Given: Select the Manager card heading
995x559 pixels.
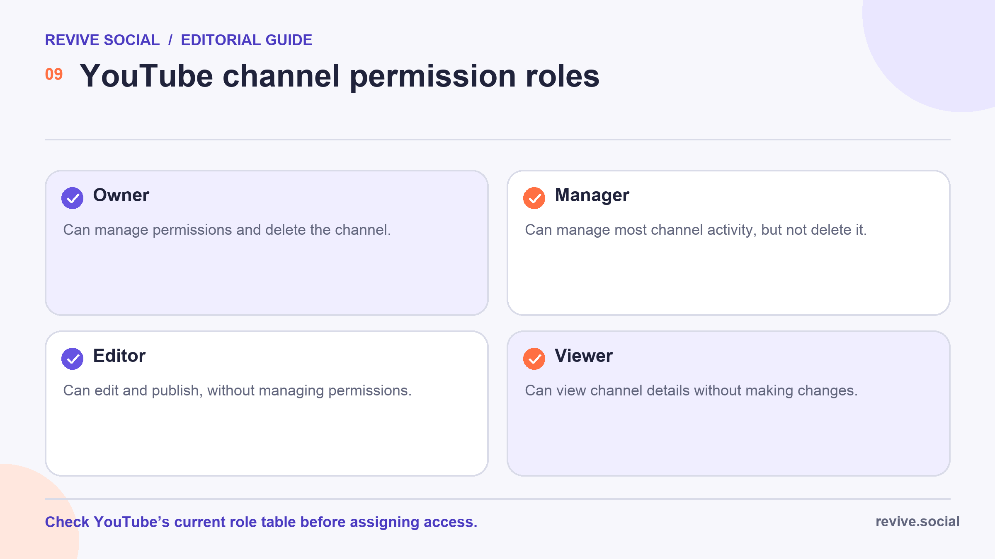Looking at the screenshot, I should (592, 196).
